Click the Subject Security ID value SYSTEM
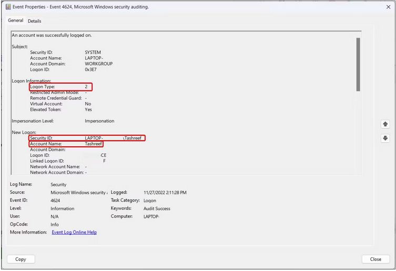The height and width of the screenshot is (271, 396). [x=93, y=52]
